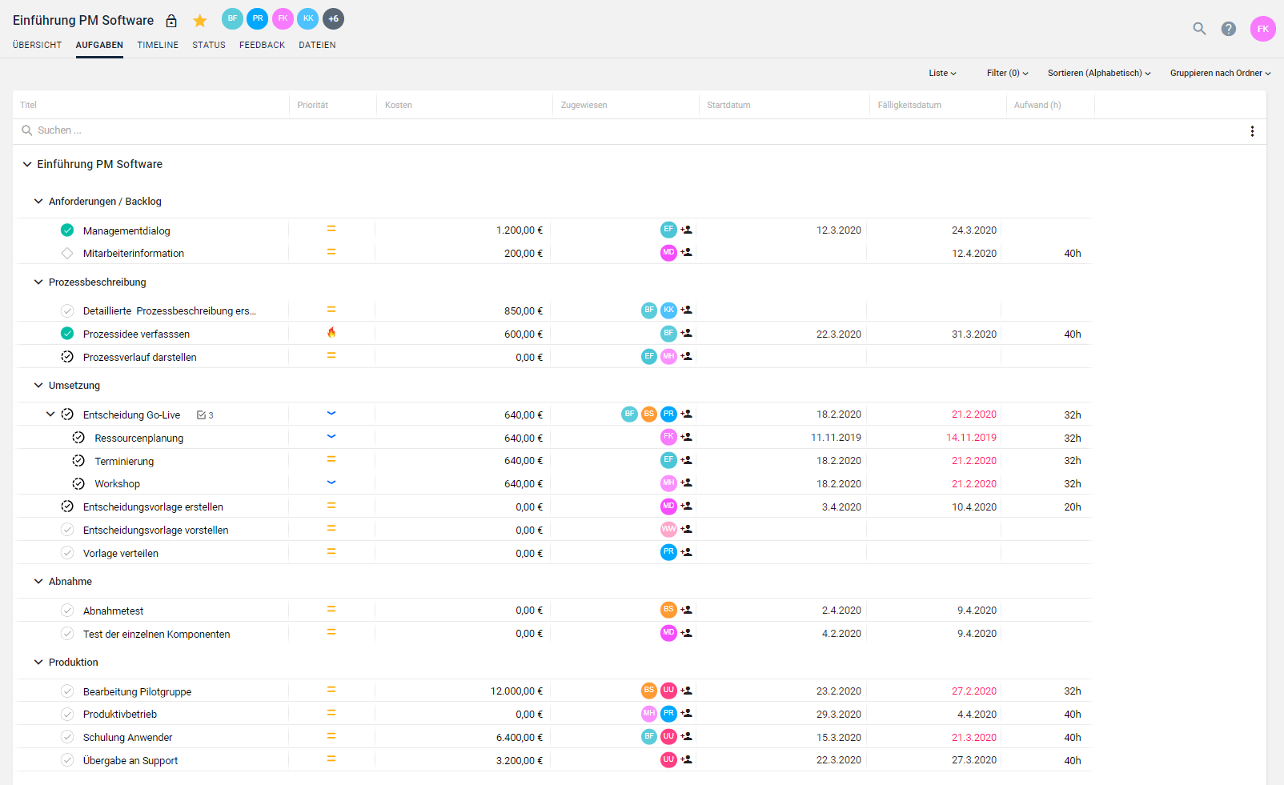Collapse the Prozessbeschreibung group

click(38, 282)
